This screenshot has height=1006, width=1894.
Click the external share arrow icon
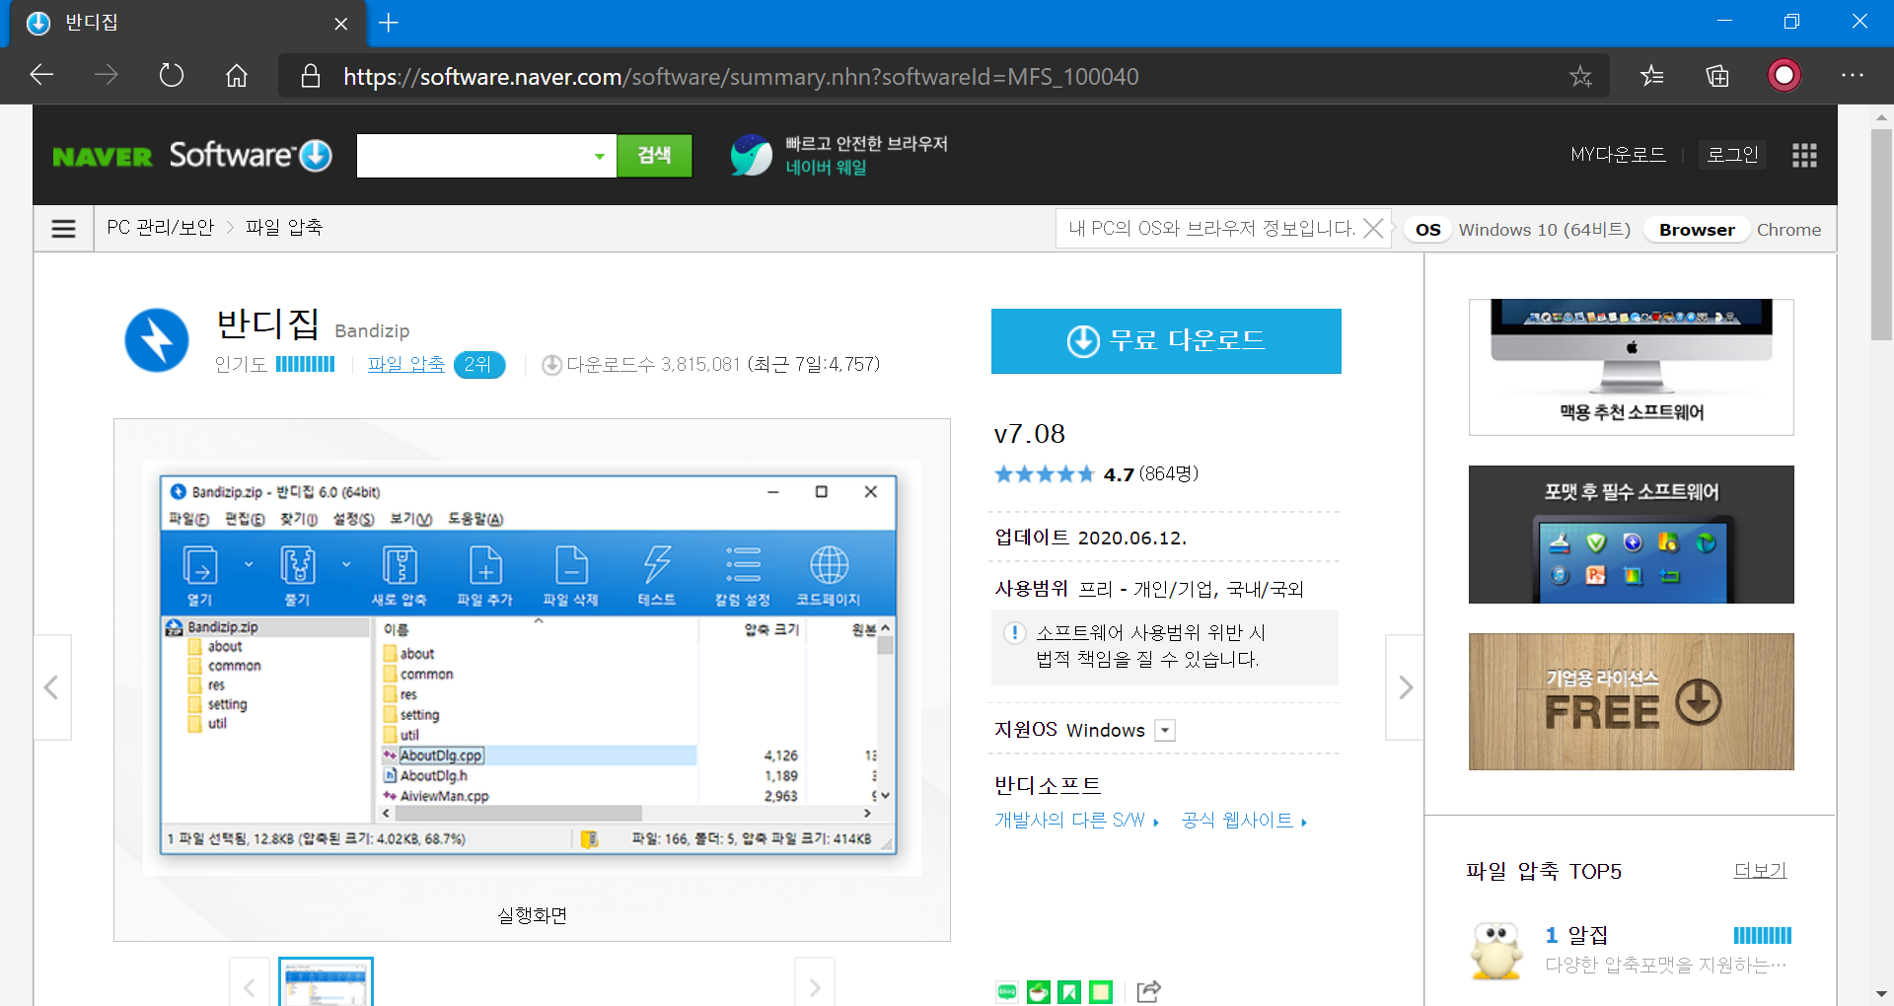pyautogui.click(x=1148, y=992)
